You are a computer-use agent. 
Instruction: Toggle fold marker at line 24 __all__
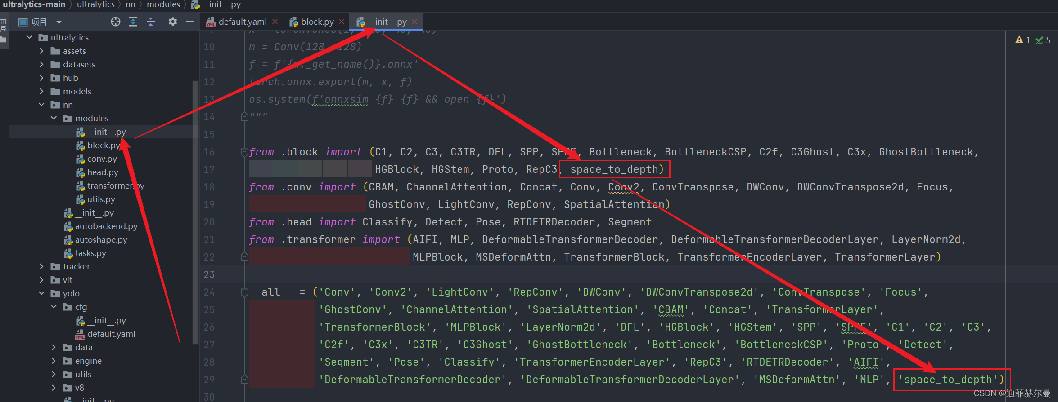click(x=244, y=292)
